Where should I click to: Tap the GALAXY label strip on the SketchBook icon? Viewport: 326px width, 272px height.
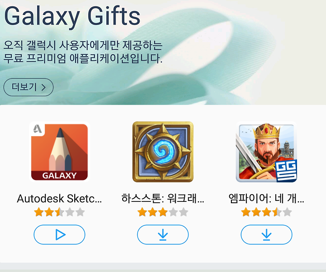pyautogui.click(x=59, y=176)
